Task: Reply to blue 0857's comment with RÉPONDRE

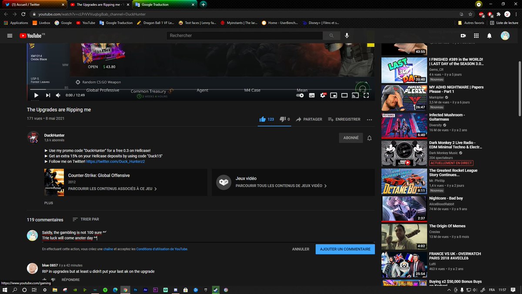Action: point(70,280)
